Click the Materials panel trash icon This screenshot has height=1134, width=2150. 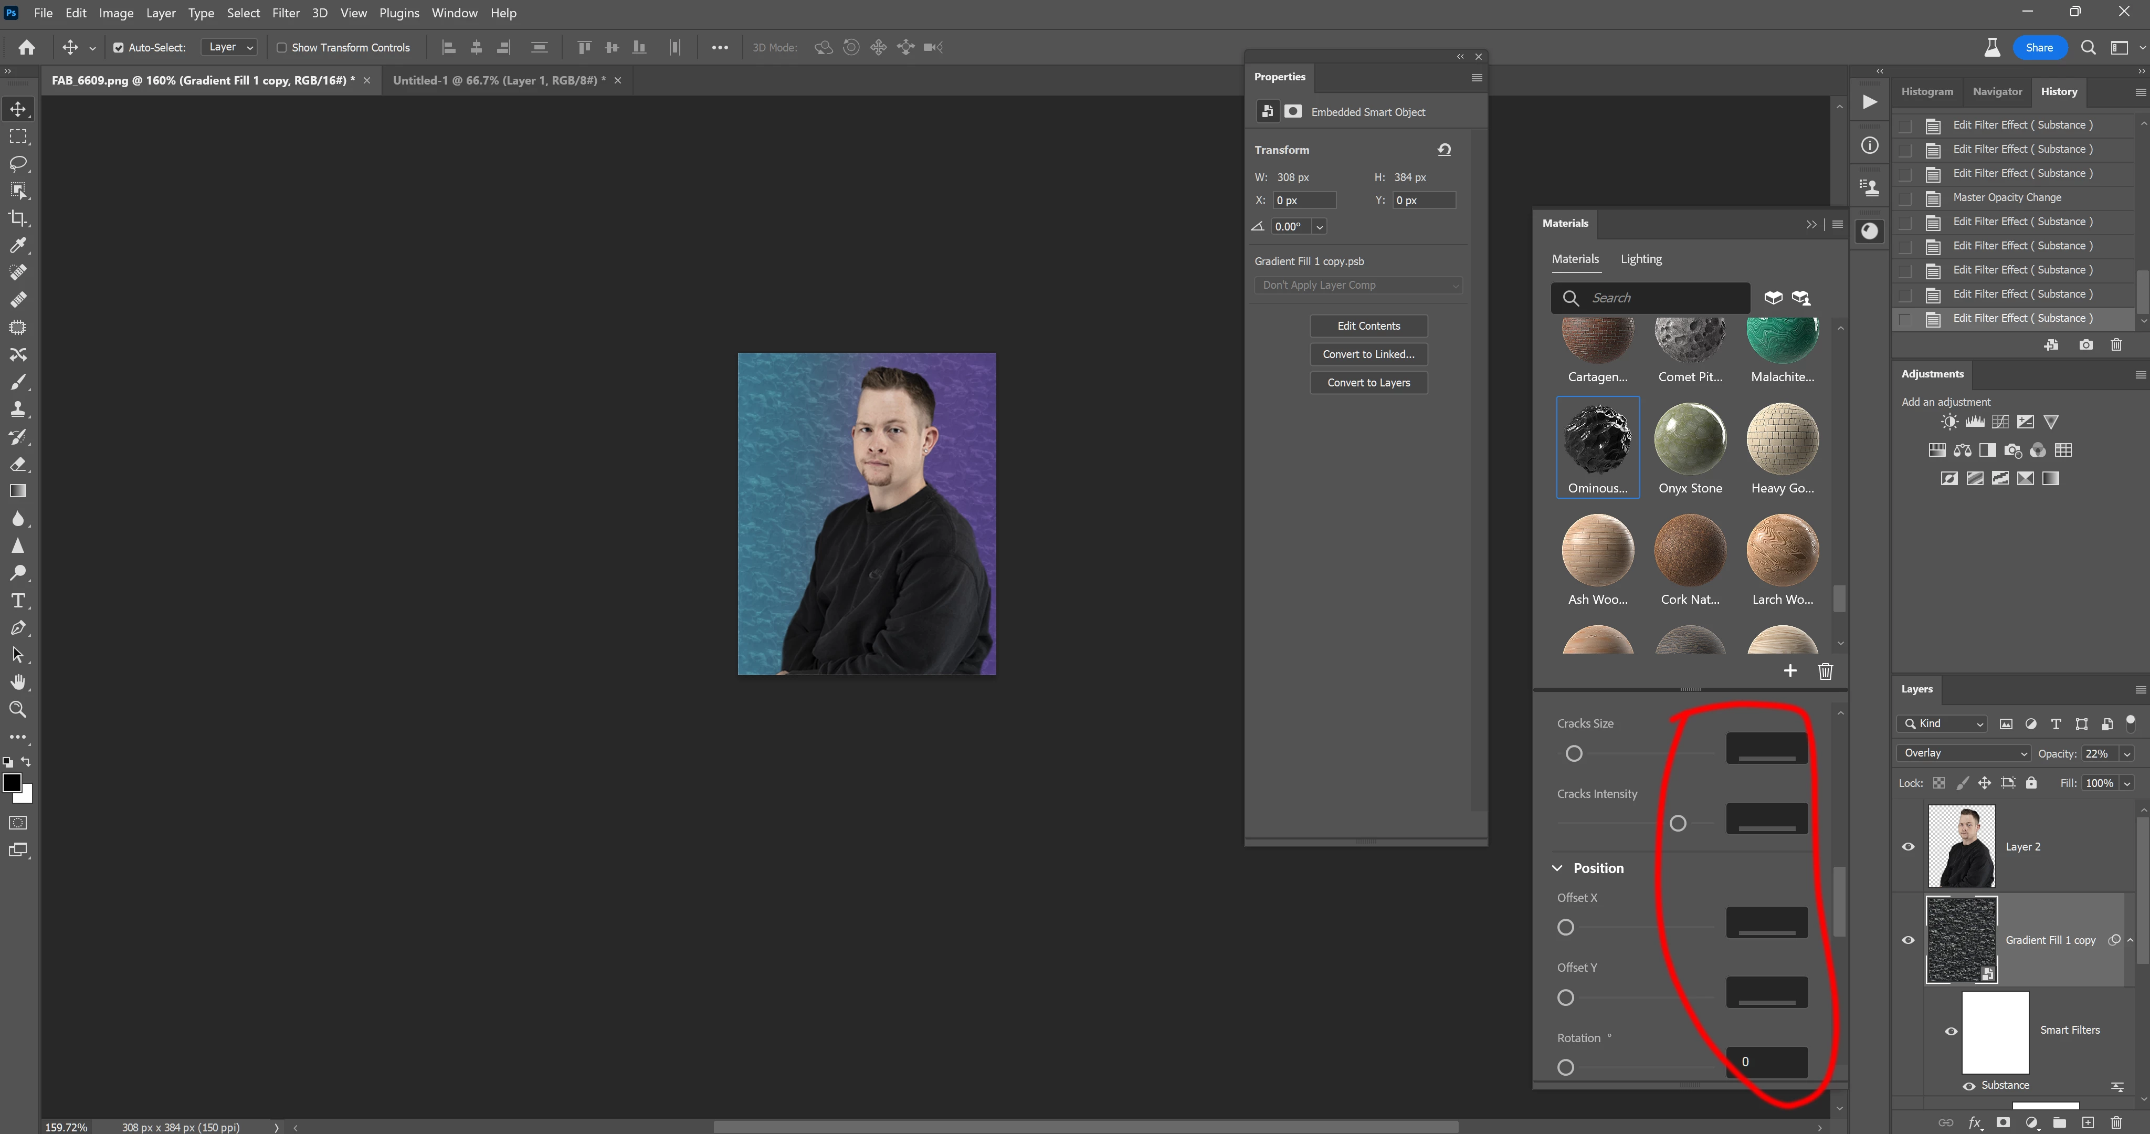tap(1825, 671)
